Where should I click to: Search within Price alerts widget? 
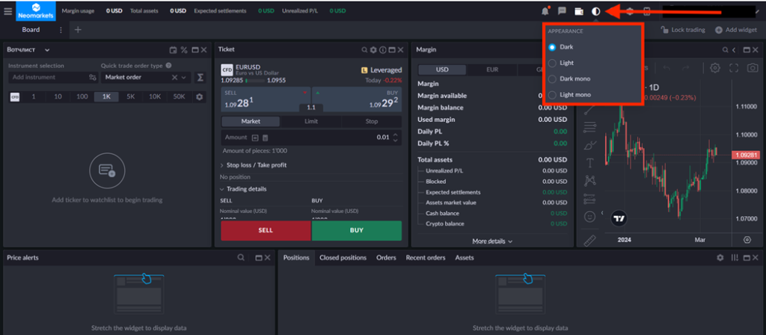click(241, 257)
